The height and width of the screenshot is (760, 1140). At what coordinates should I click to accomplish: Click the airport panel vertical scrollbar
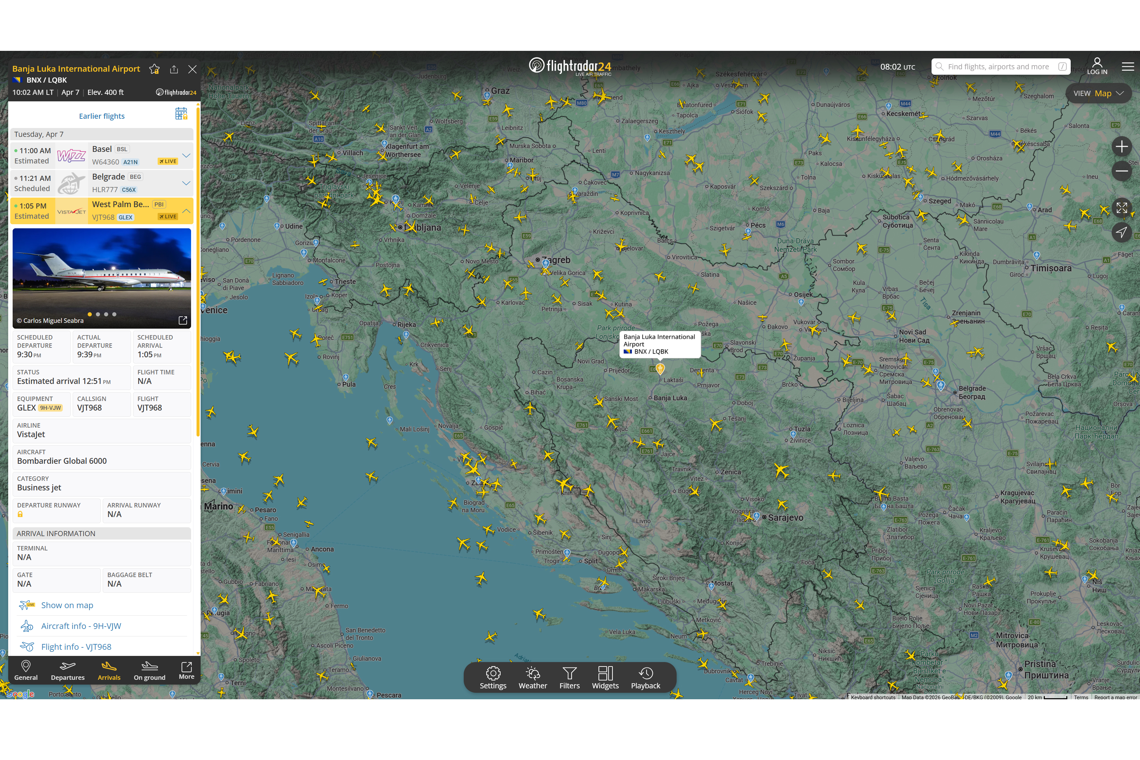coord(198,271)
